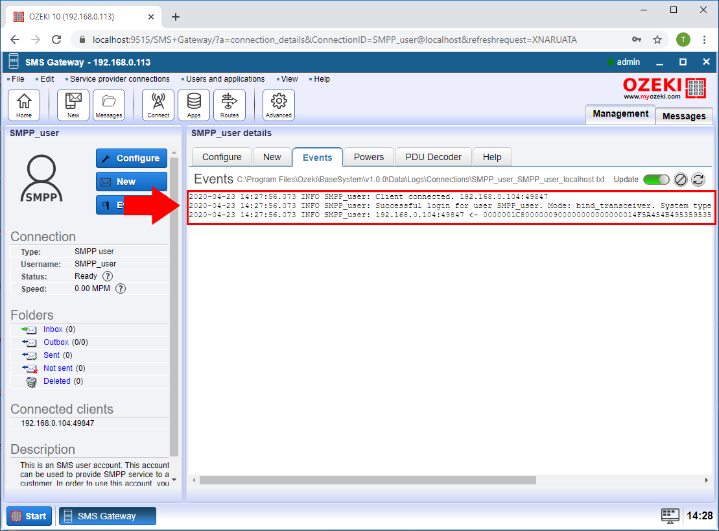
Task: Open the Routes toolbar icon
Action: pyautogui.click(x=231, y=104)
